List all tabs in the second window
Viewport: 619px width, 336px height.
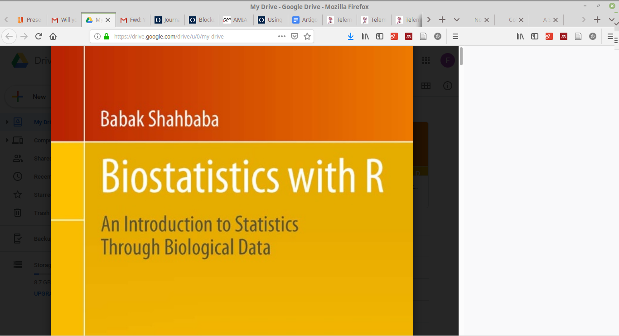612,20
